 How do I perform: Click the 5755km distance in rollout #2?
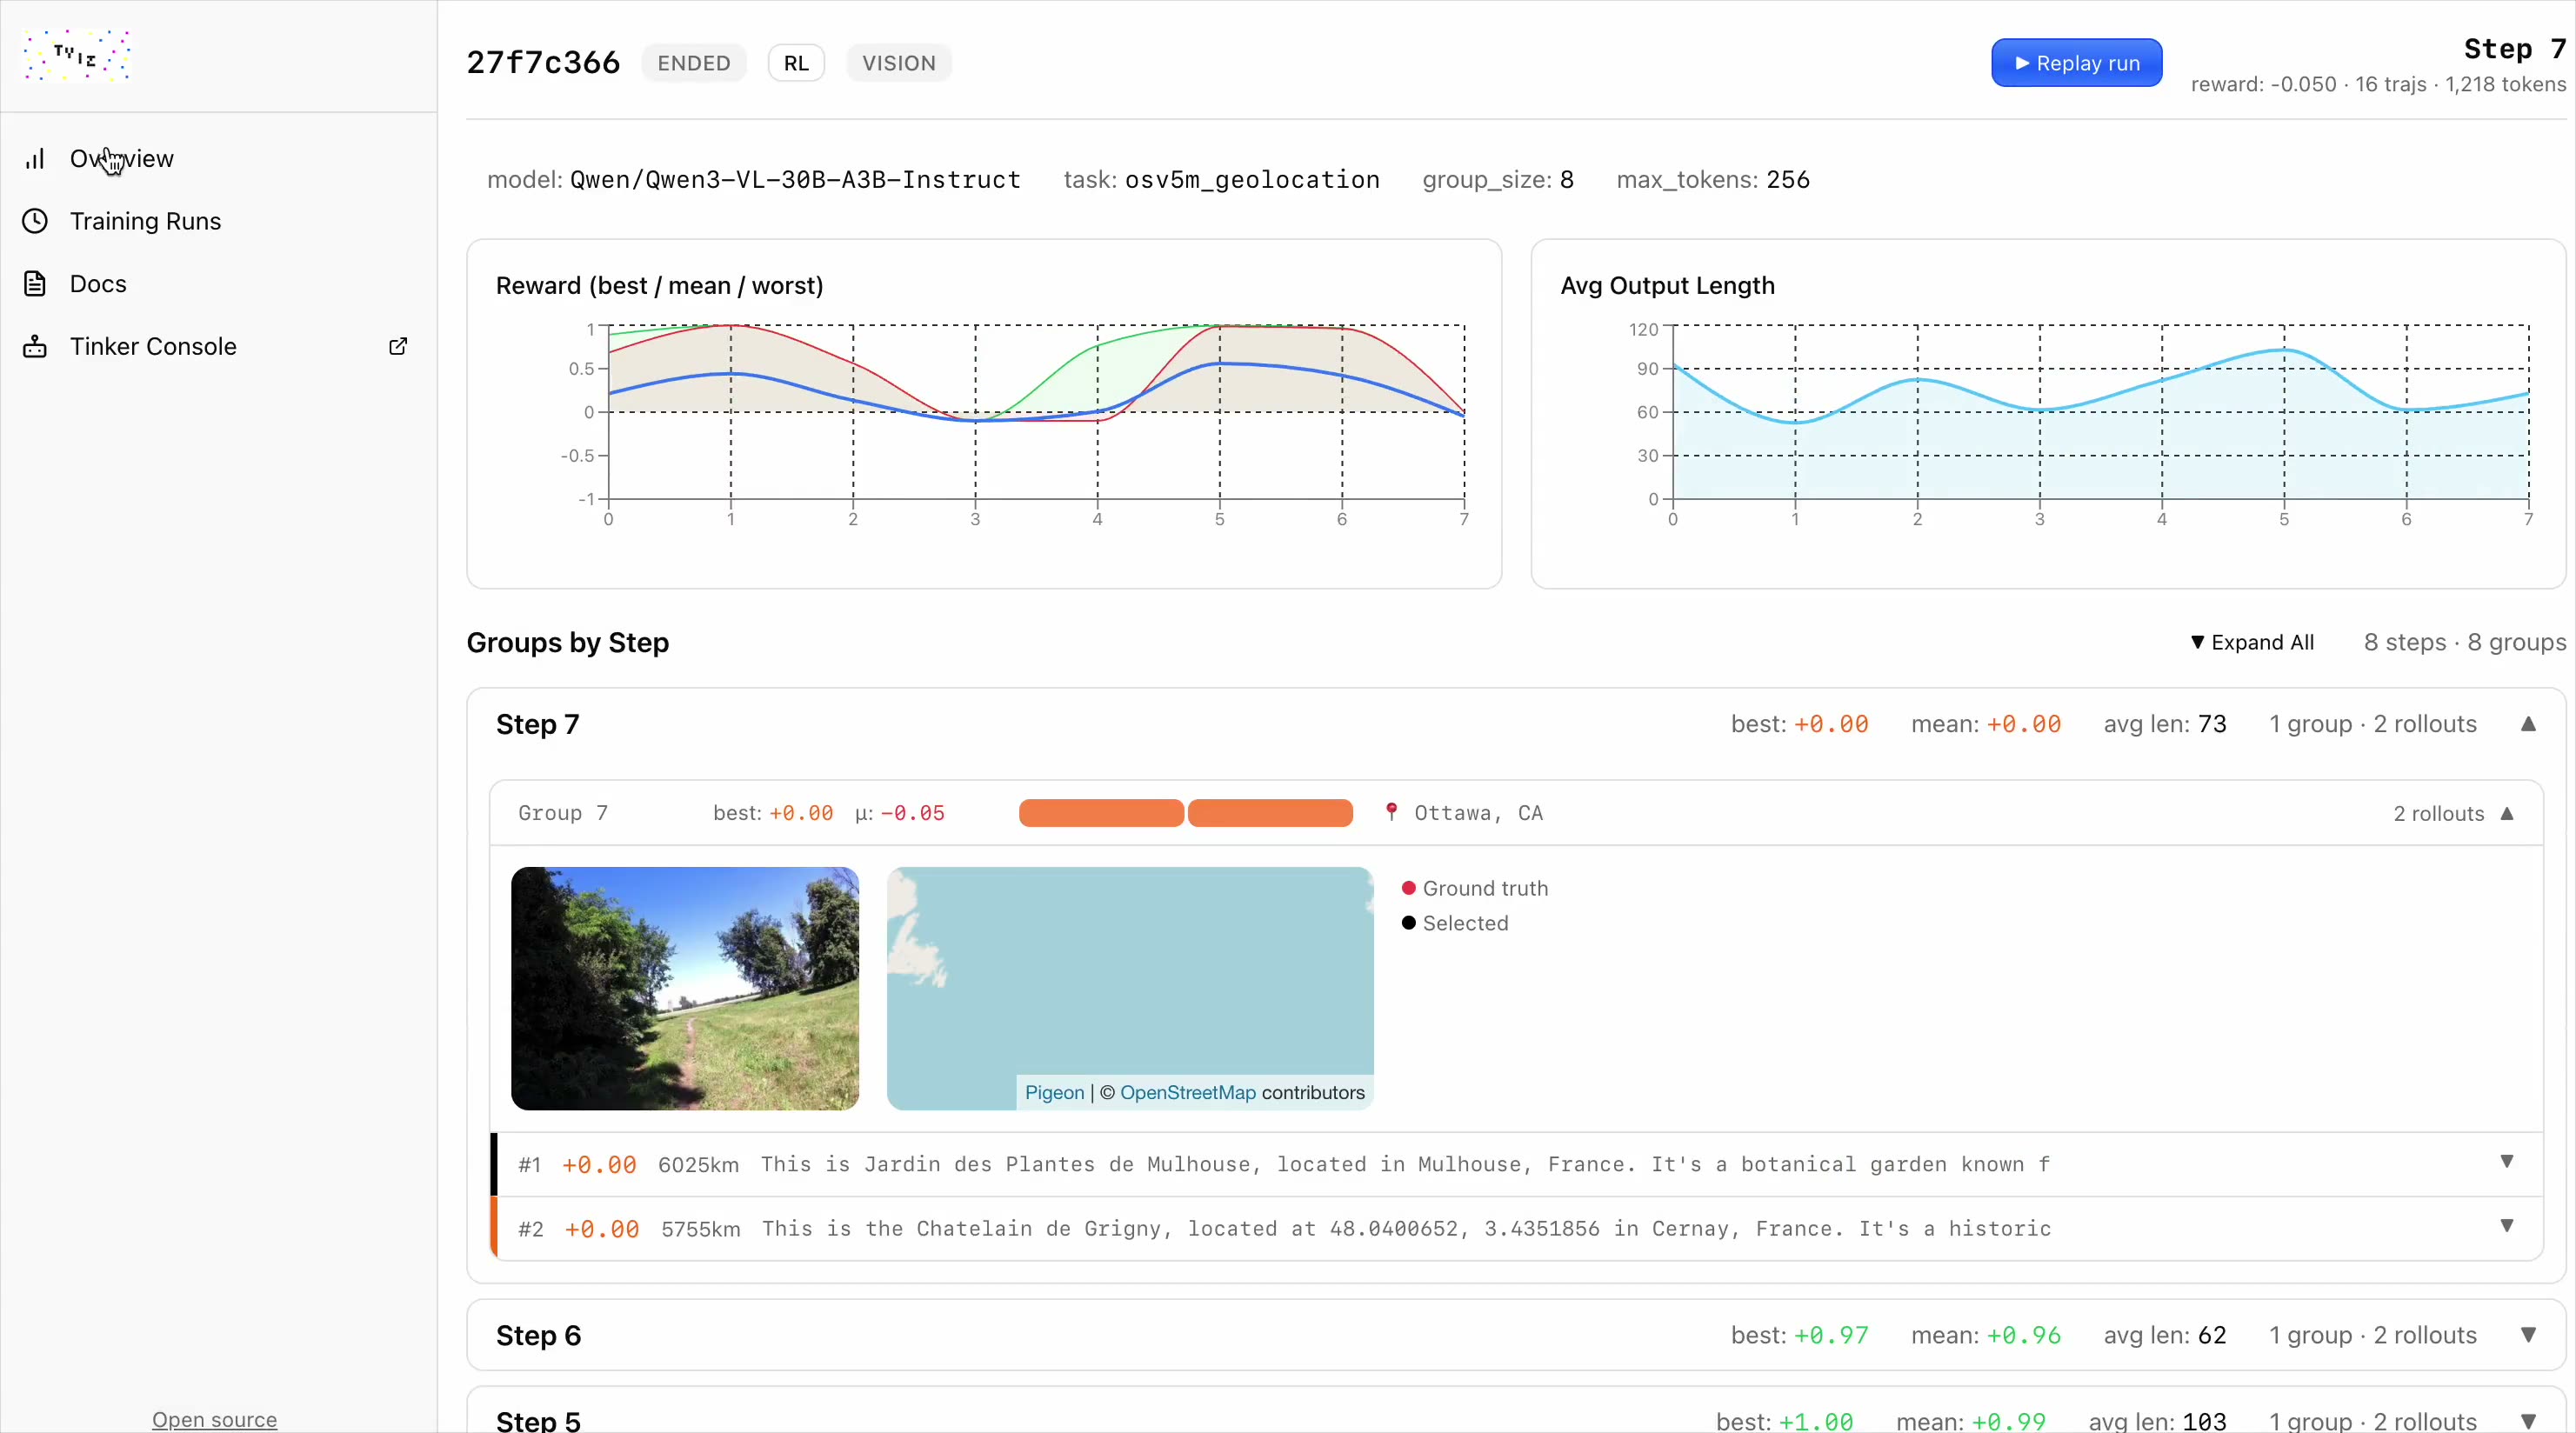point(700,1229)
